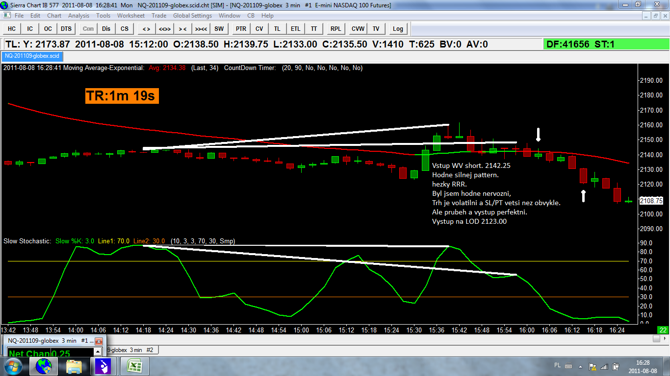Screen dimensions: 670x376
Task: Click the Dis disconnect toolbar button
Action: (x=106, y=29)
